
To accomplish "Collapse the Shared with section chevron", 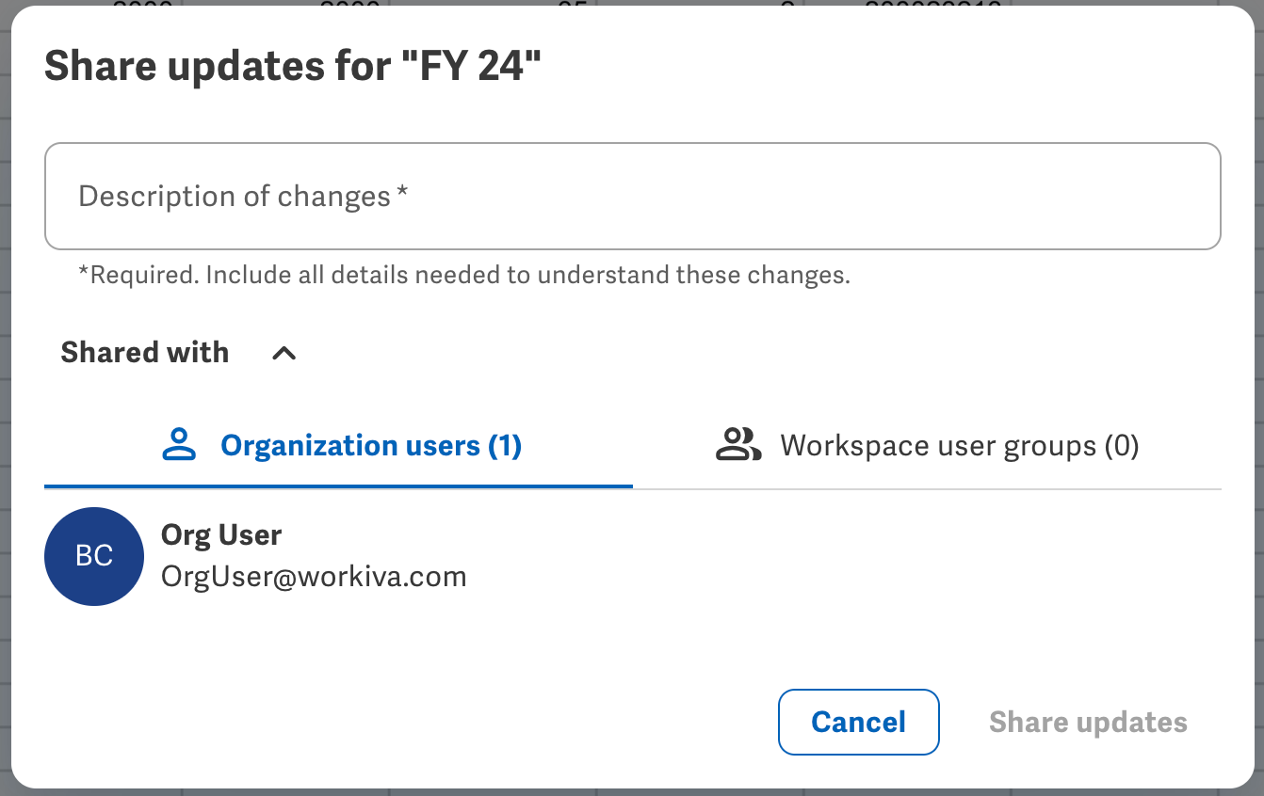I will point(284,353).
